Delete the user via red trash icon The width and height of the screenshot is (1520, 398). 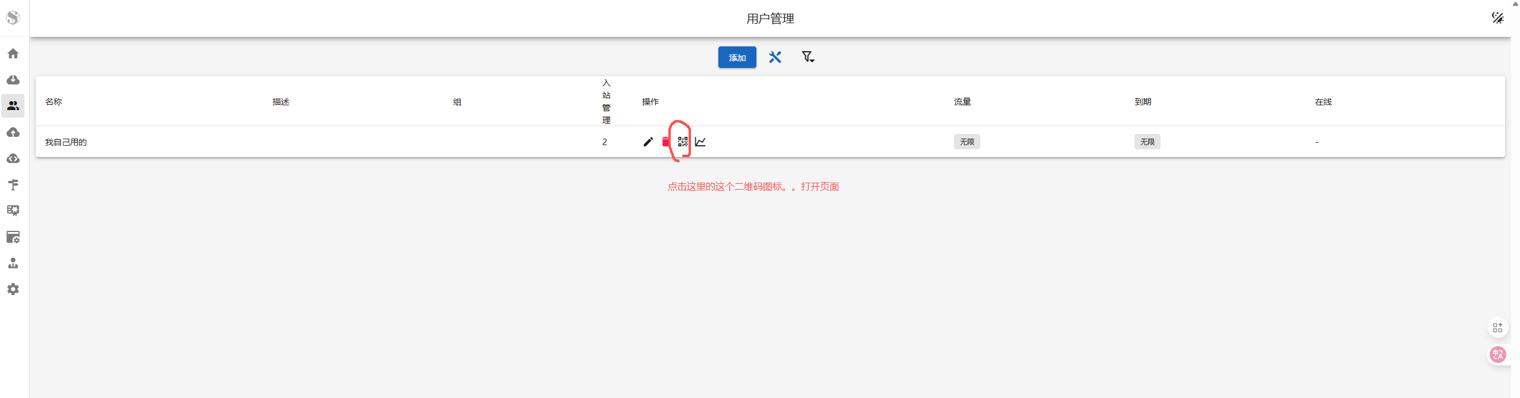[x=665, y=142]
